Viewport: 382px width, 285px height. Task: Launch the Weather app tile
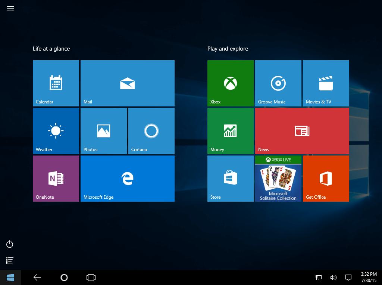56,131
